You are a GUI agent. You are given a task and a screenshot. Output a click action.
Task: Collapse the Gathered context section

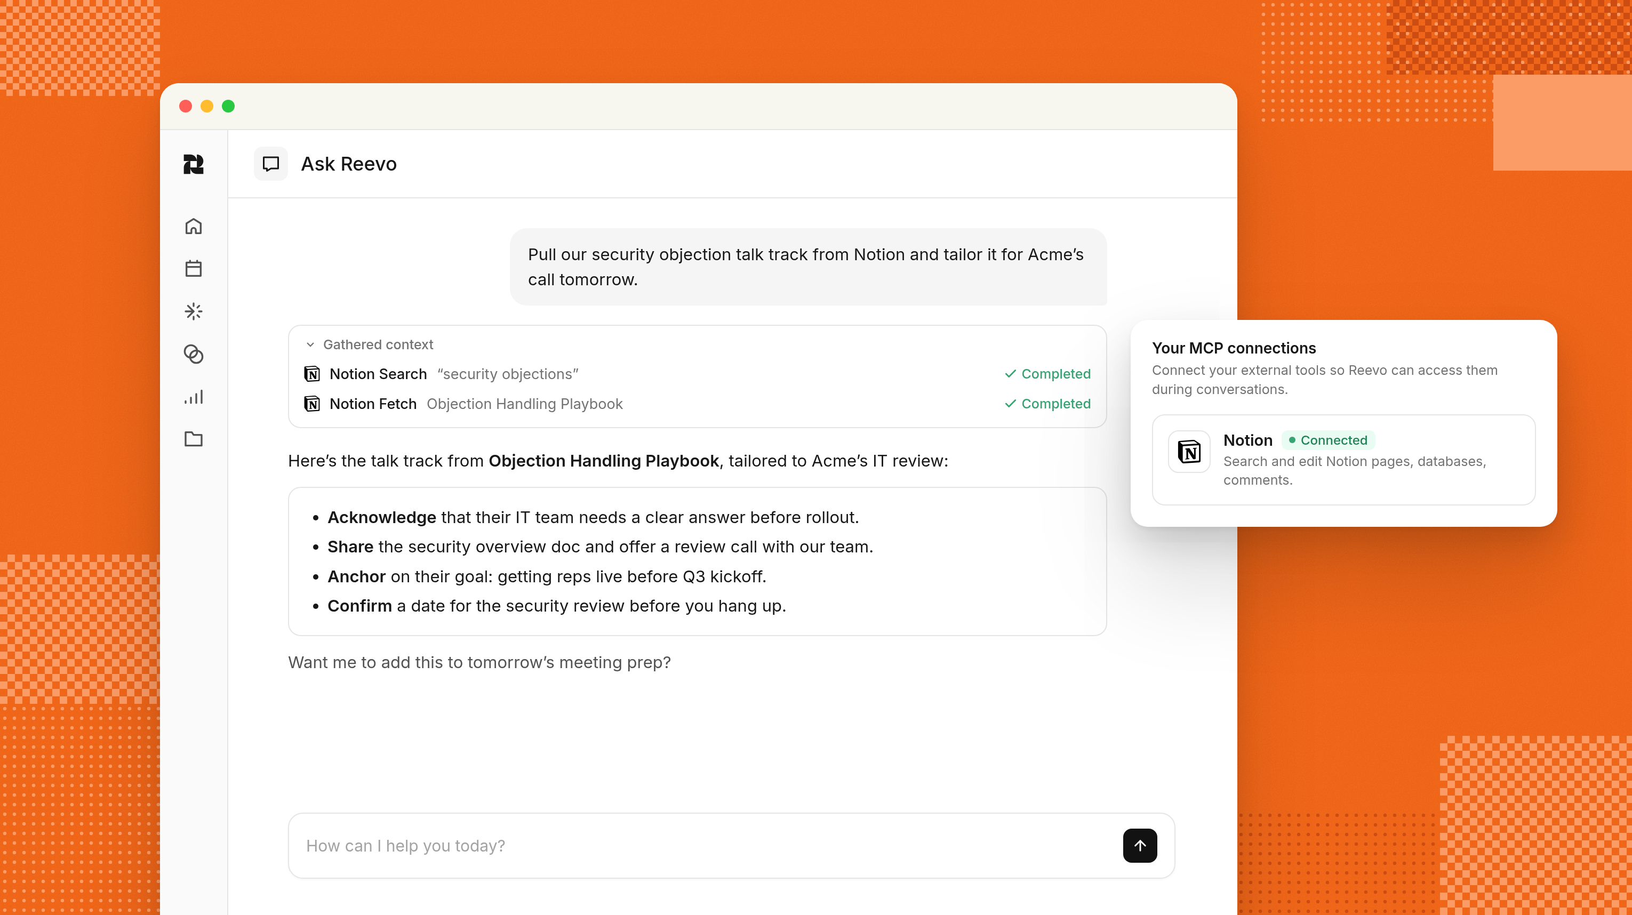point(370,344)
